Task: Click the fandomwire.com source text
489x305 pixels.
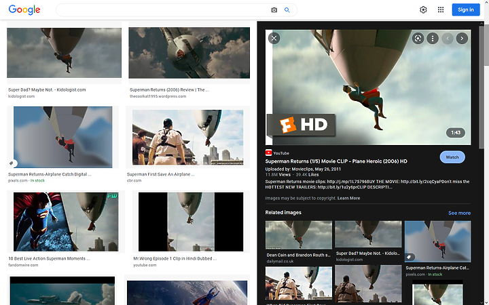Action: click(23, 265)
